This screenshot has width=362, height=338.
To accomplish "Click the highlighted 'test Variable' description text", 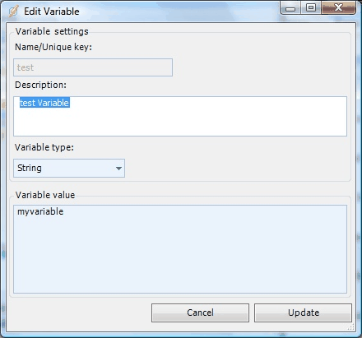I will [x=44, y=103].
